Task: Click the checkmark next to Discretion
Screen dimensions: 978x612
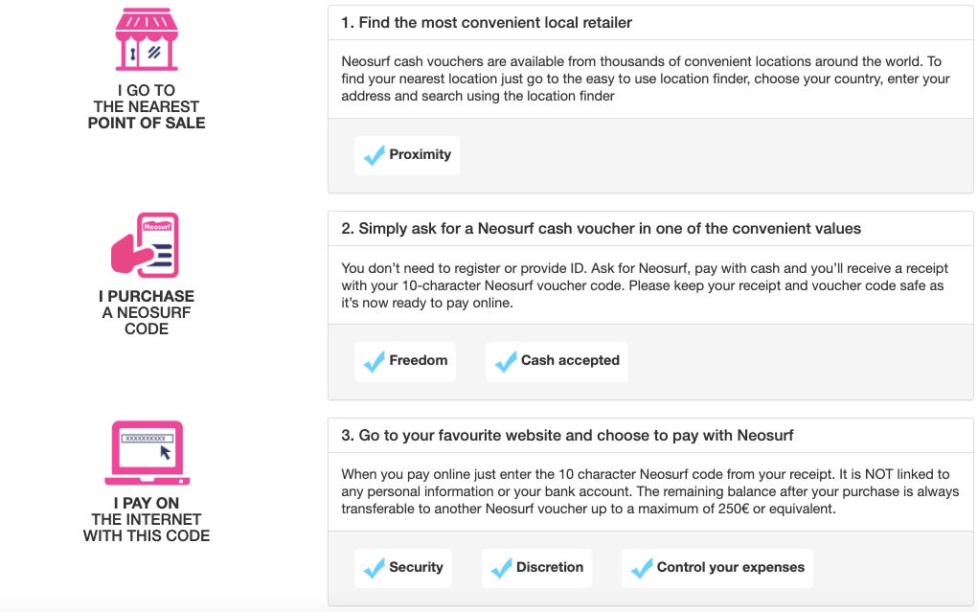Action: 501,568
